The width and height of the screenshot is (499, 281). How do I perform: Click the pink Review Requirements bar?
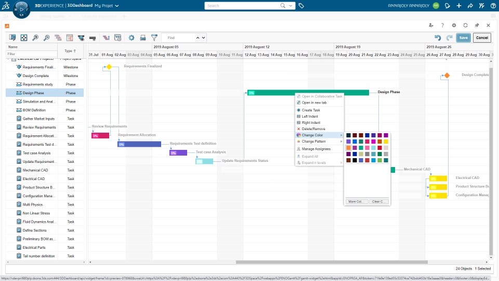point(100,136)
